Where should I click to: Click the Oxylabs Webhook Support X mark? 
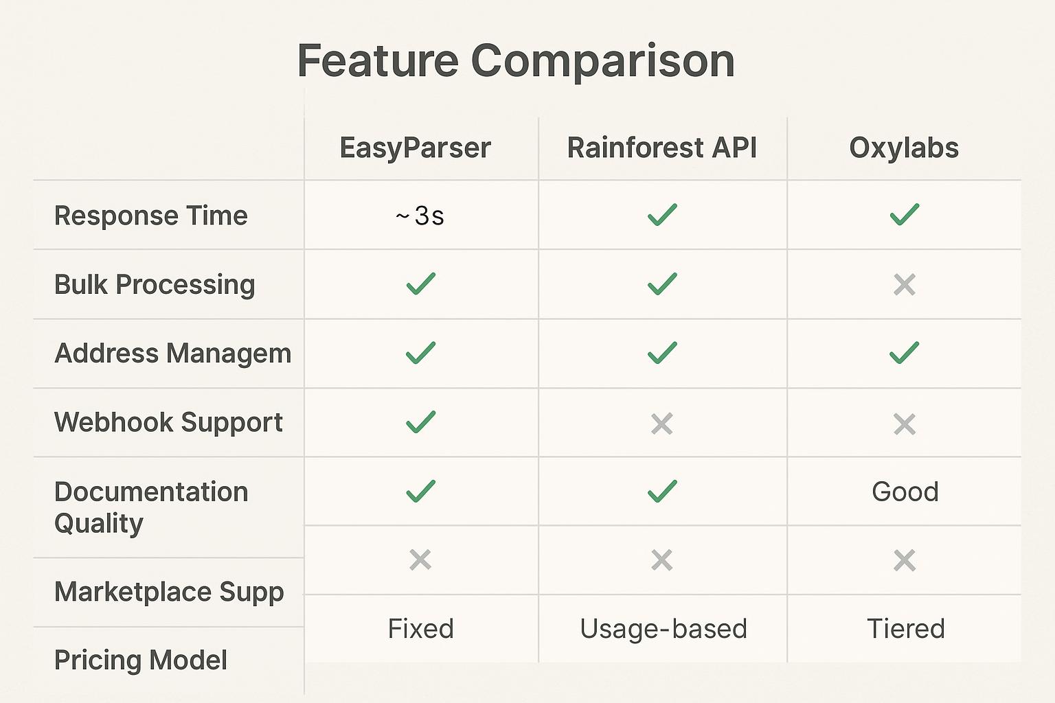(904, 424)
